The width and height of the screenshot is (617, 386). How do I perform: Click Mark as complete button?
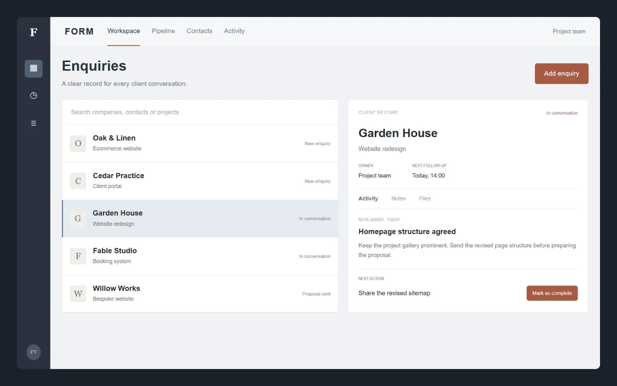click(x=552, y=293)
